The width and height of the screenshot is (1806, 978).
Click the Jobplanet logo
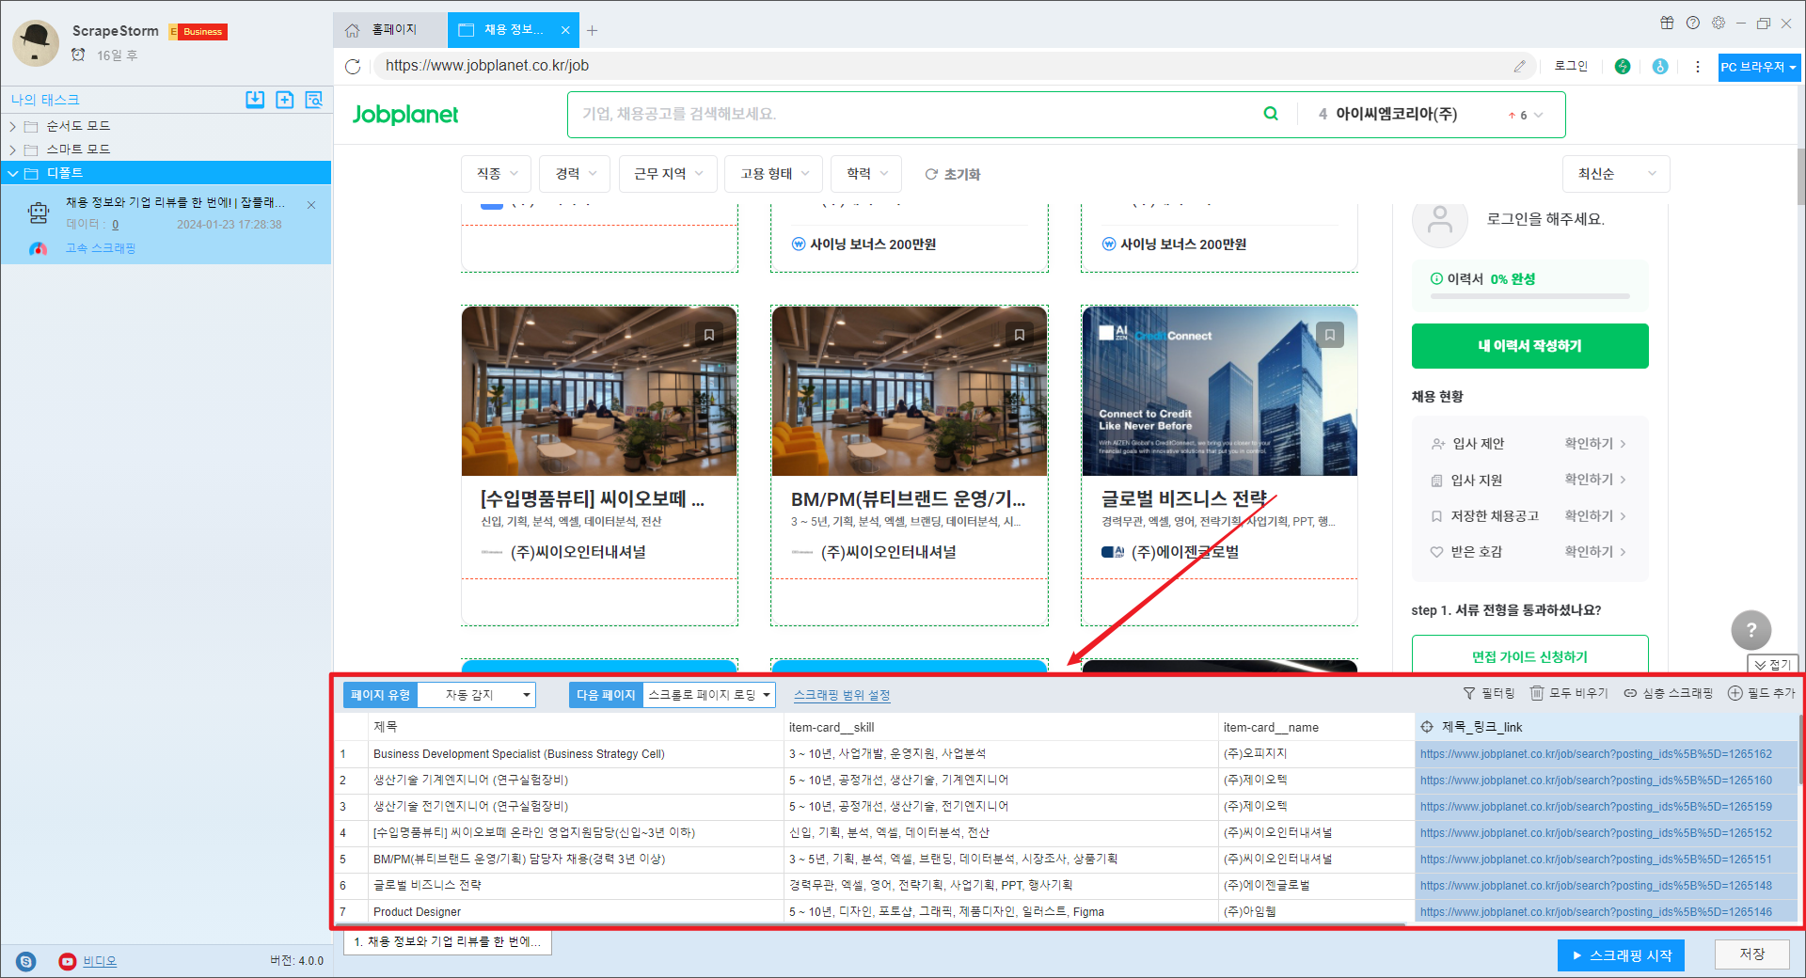pyautogui.click(x=405, y=115)
